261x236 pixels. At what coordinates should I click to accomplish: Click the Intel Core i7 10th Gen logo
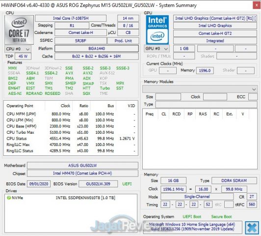point(19,29)
